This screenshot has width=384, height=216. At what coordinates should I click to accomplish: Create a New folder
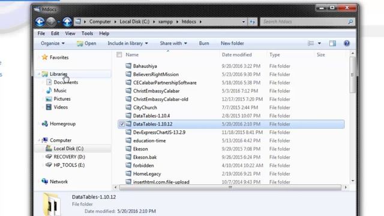[232, 43]
